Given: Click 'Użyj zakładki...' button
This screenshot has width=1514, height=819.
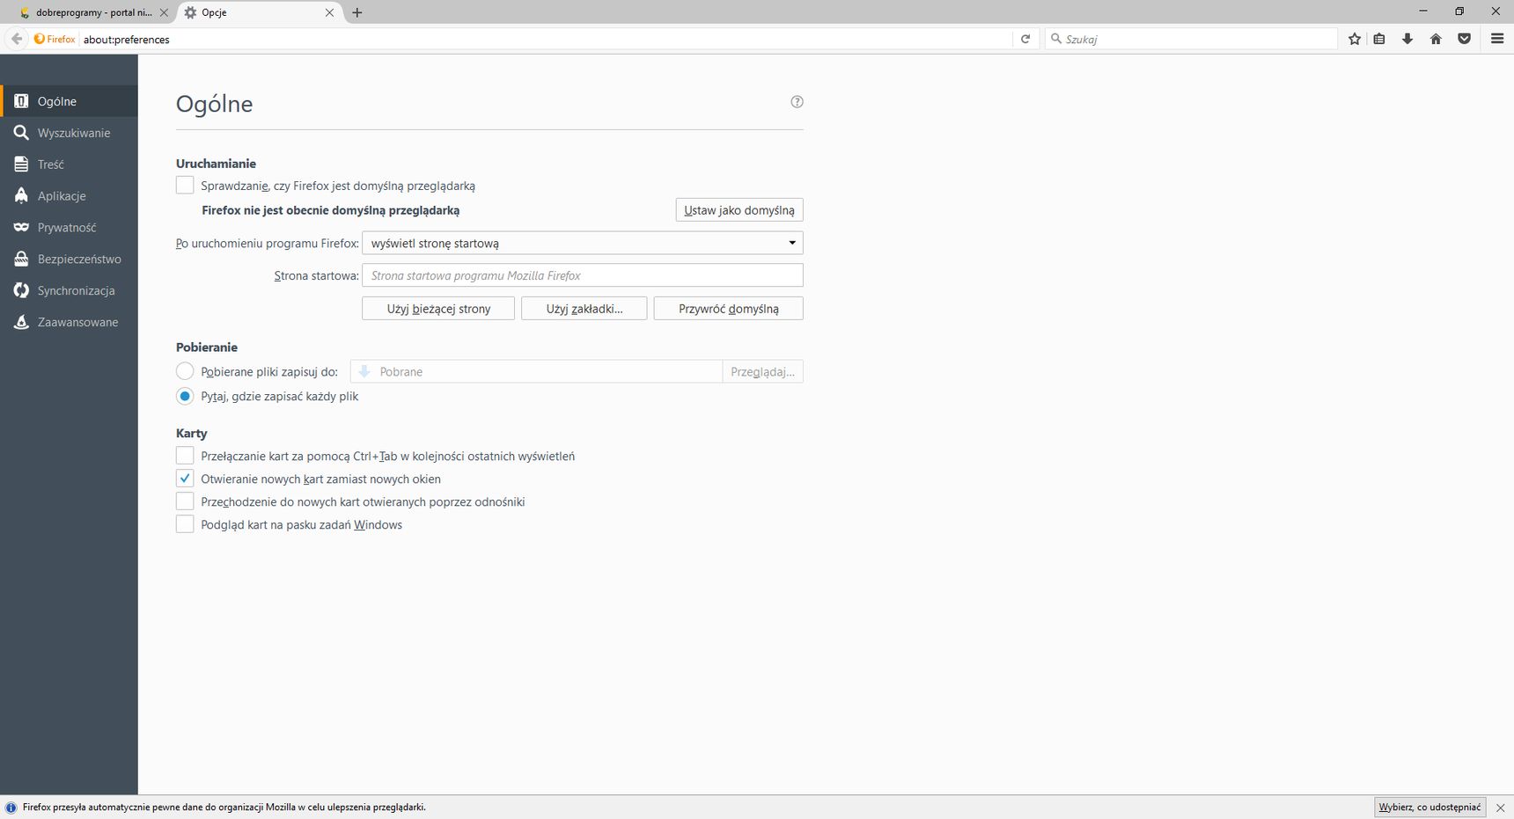Looking at the screenshot, I should (584, 309).
